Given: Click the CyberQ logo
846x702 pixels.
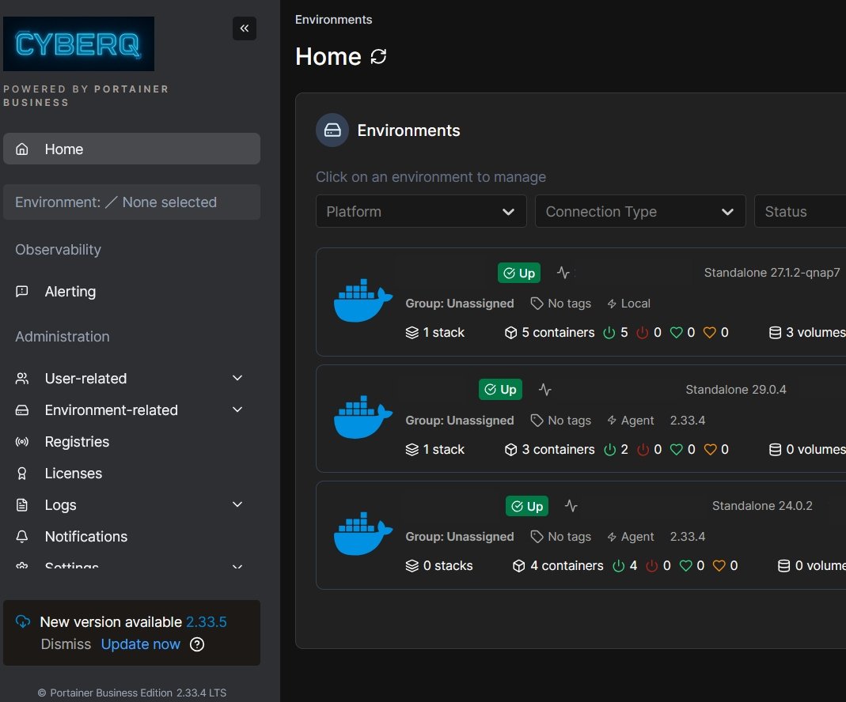Looking at the screenshot, I should 79,44.
